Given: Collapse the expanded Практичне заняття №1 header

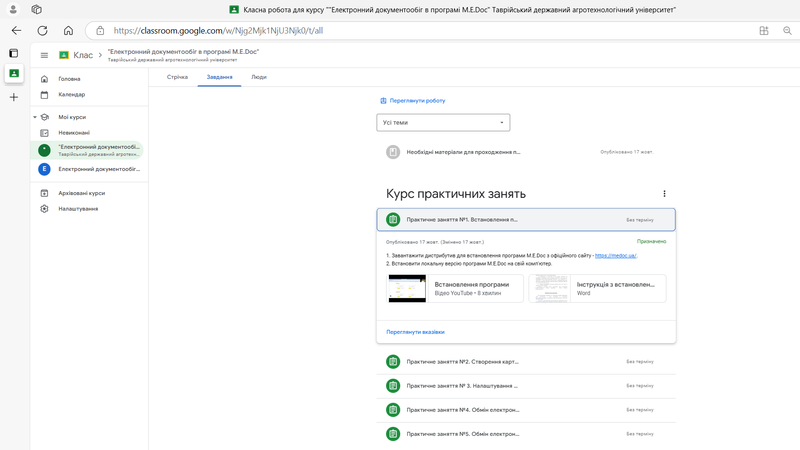Looking at the screenshot, I should [x=526, y=220].
